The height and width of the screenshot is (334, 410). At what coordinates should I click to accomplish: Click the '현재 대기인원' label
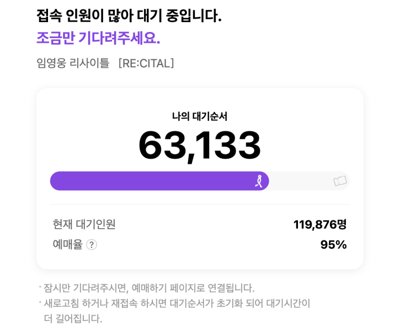coord(84,224)
